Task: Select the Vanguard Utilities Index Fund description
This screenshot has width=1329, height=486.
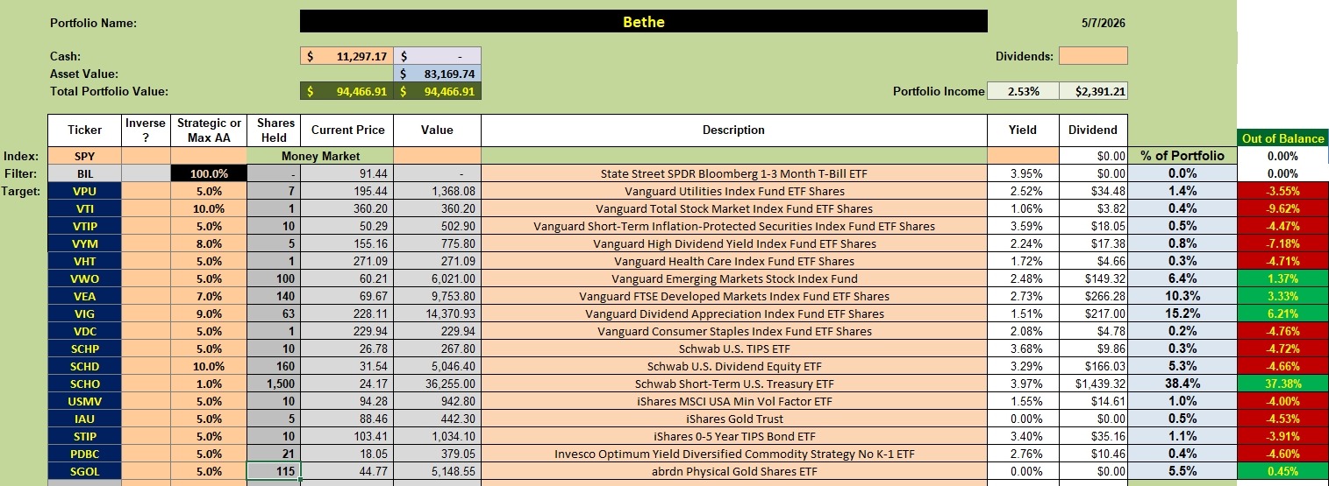Action: (734, 191)
